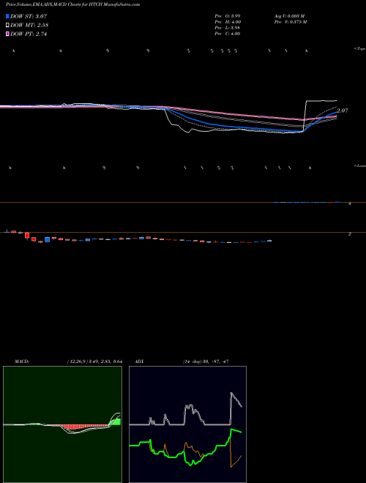Click the "Pre C: 4.09" value
Screen dimensions: 366x483
228,34
